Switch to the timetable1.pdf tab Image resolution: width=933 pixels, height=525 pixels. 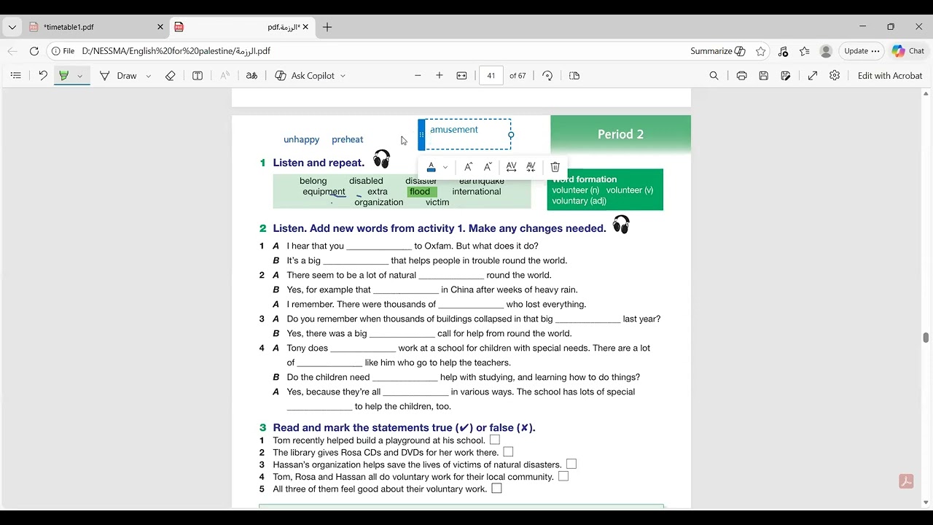[95, 27]
